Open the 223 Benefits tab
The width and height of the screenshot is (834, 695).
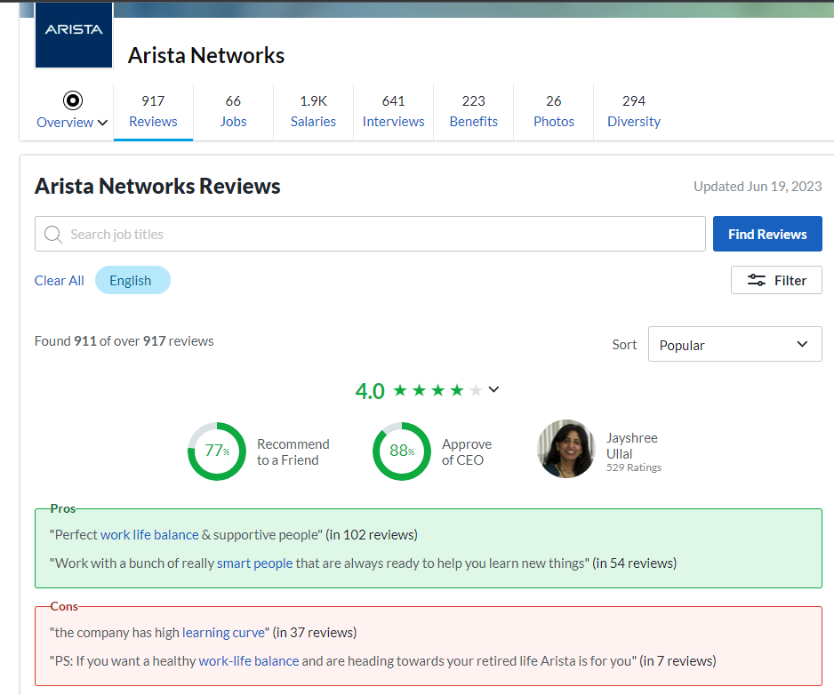click(x=473, y=111)
